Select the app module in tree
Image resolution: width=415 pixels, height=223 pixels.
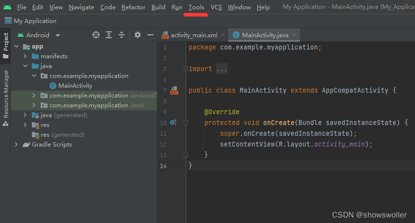point(37,47)
